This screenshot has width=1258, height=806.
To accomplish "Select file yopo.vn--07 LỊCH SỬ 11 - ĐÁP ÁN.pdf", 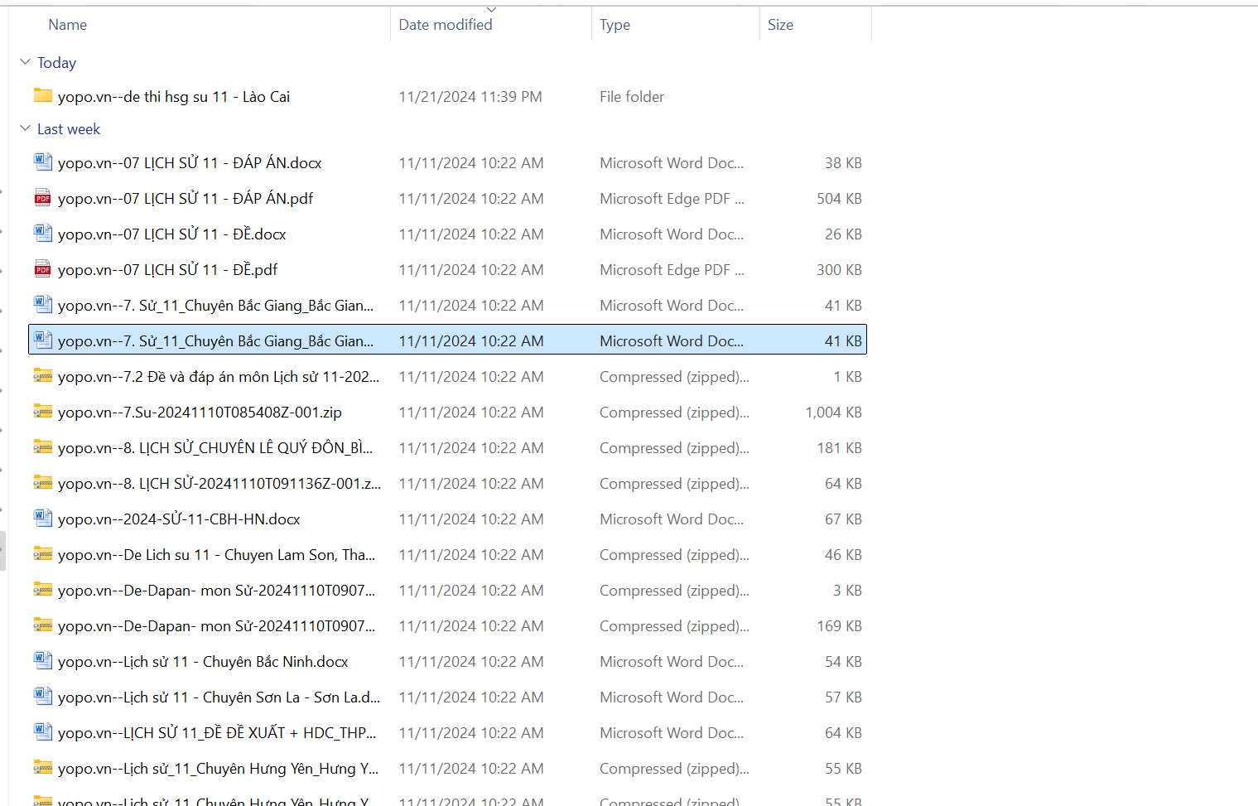I will (186, 199).
